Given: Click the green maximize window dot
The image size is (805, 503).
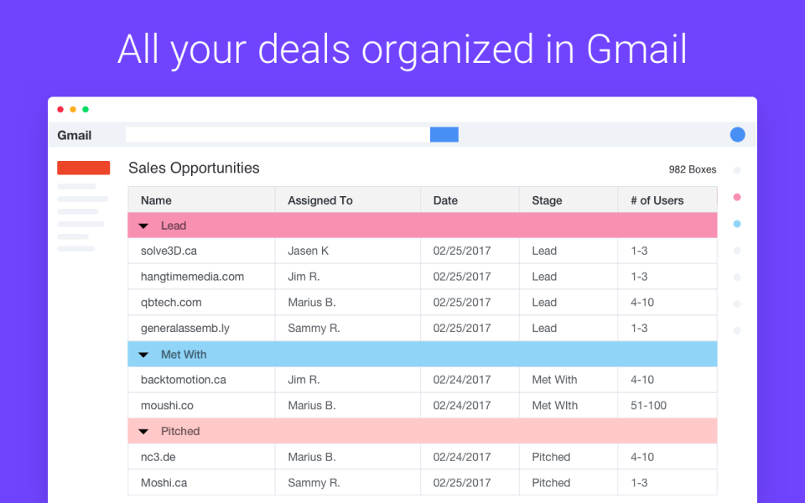Looking at the screenshot, I should tap(86, 109).
